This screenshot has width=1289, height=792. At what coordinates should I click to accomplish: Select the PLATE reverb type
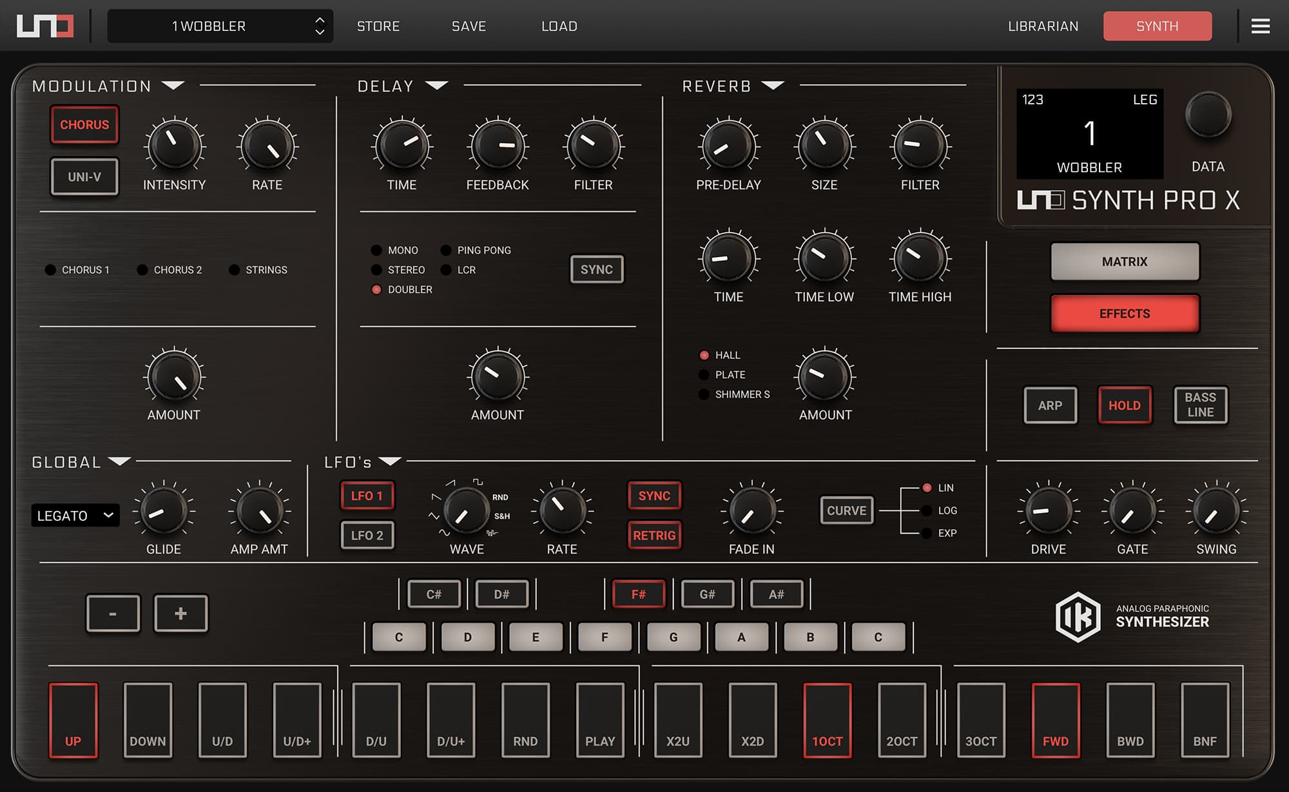coord(704,374)
